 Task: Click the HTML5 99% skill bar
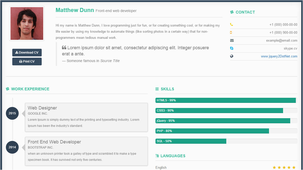(x=226, y=100)
